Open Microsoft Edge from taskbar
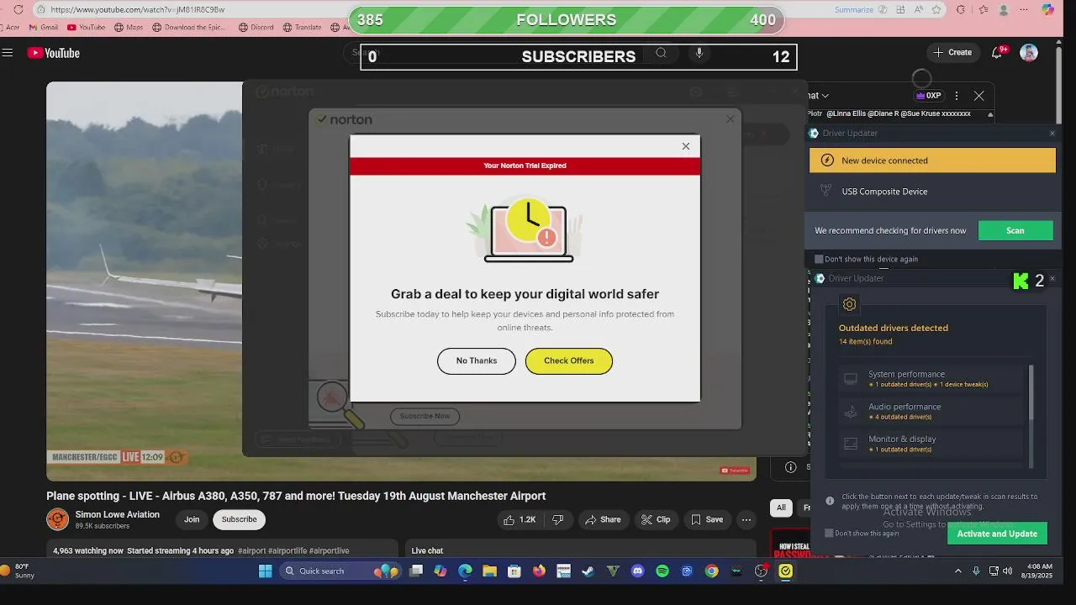The image size is (1076, 605). tap(465, 571)
